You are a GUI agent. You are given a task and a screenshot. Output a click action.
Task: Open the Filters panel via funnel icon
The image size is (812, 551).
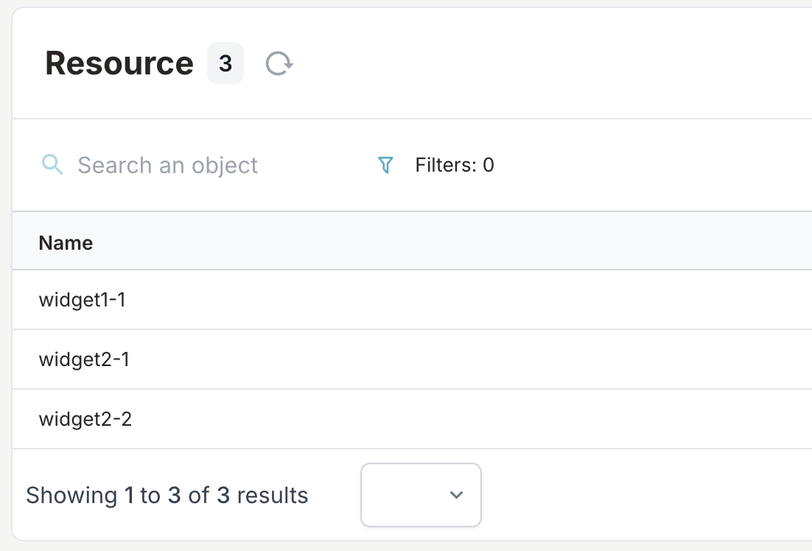385,164
